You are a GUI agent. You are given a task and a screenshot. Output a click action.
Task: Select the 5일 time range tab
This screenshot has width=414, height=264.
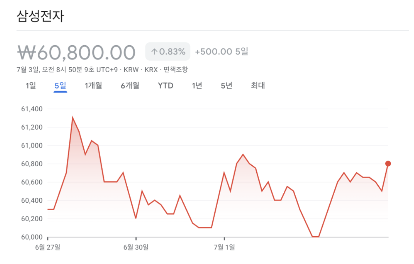(x=61, y=86)
